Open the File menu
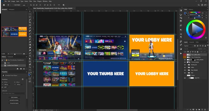The image size is (209, 111). (x=6, y=1)
